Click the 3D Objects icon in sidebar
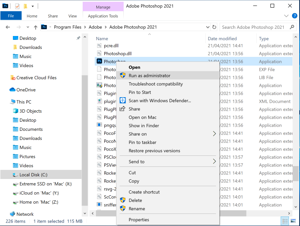This screenshot has height=226, width=300. 16,111
